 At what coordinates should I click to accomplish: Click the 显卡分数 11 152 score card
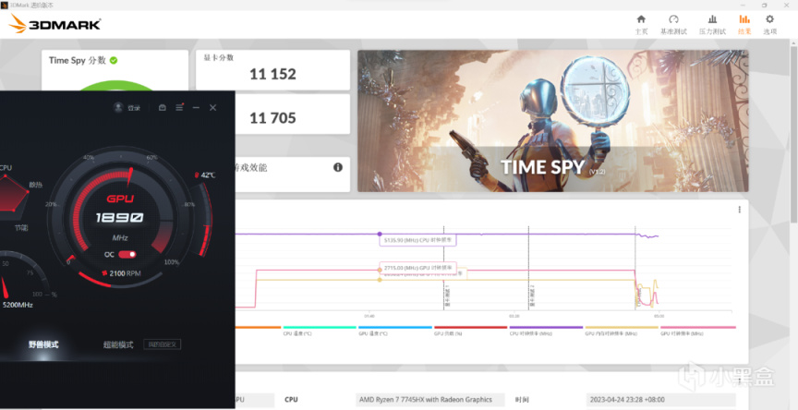pos(272,69)
